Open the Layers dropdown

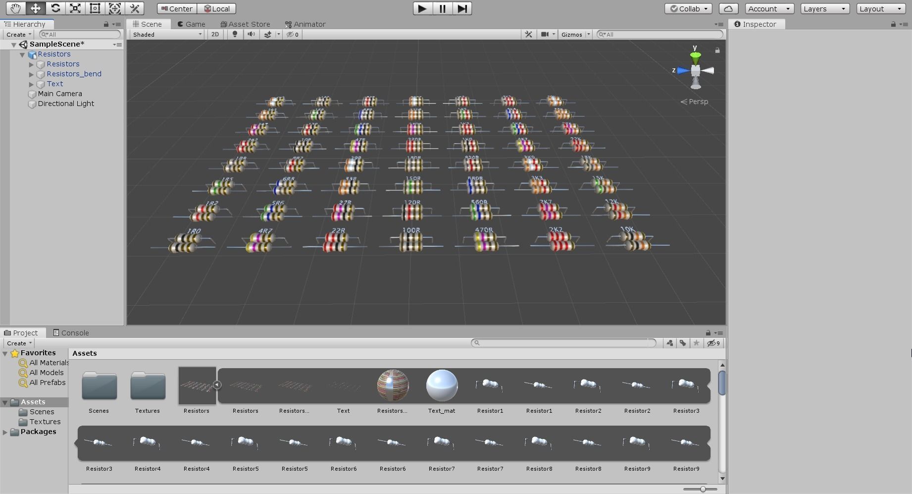pyautogui.click(x=825, y=8)
